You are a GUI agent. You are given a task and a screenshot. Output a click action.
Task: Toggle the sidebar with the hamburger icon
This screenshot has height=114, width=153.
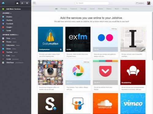34,3
